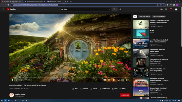182x102 pixels.
Task: Switch to miniplayer mode
Action: 118,80
